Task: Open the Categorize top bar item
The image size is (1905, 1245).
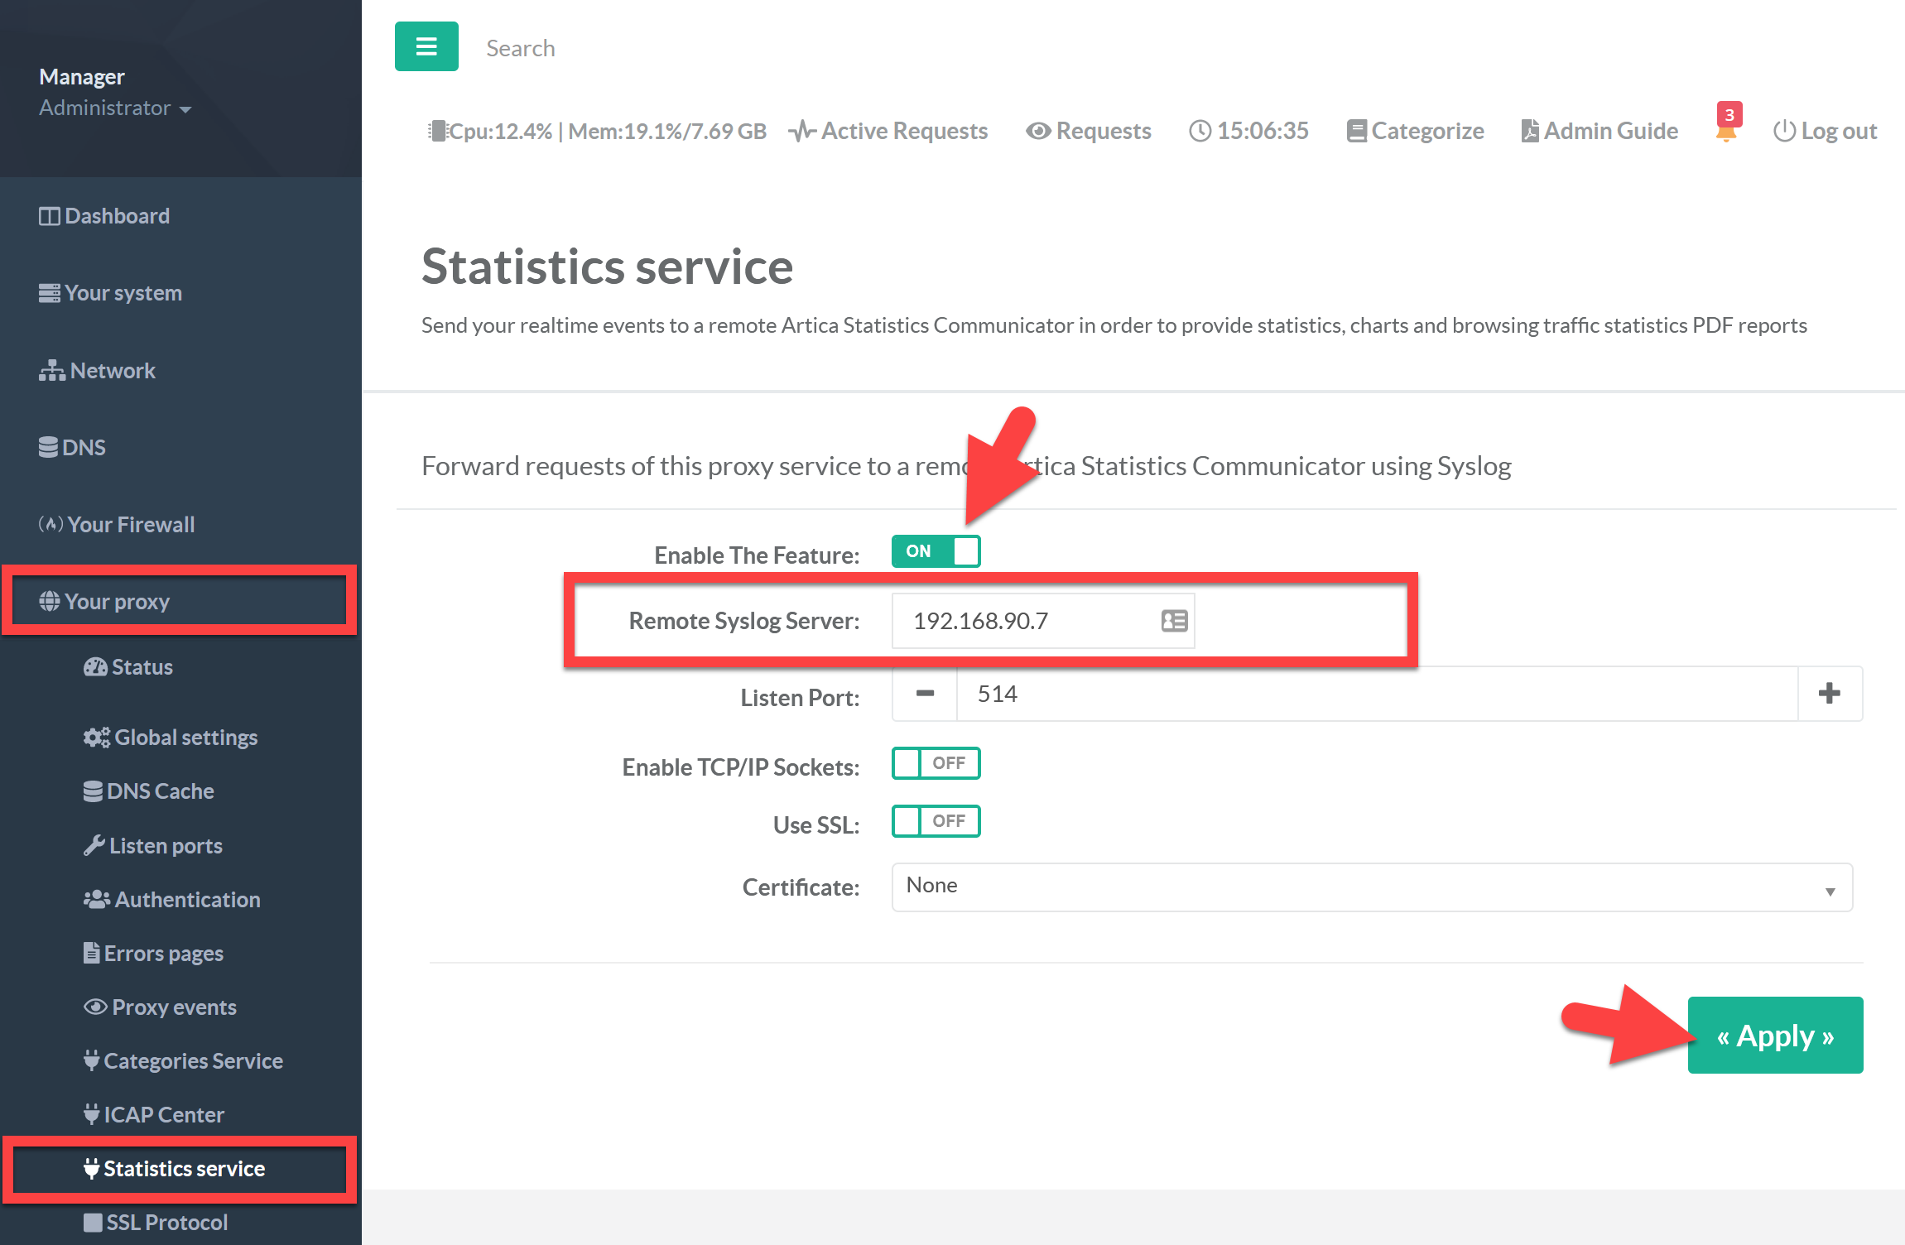Action: tap(1415, 131)
